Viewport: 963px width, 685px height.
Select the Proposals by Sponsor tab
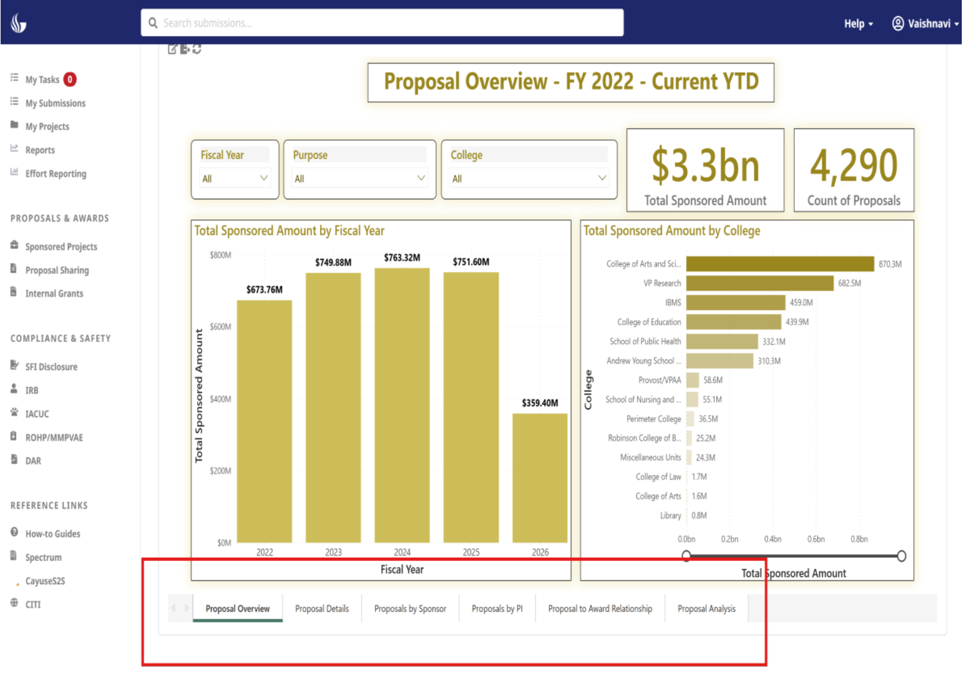[410, 609]
